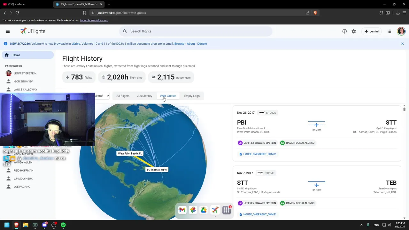Close the JFlights browser tab
This screenshot has height=230, width=409.
point(101,4)
